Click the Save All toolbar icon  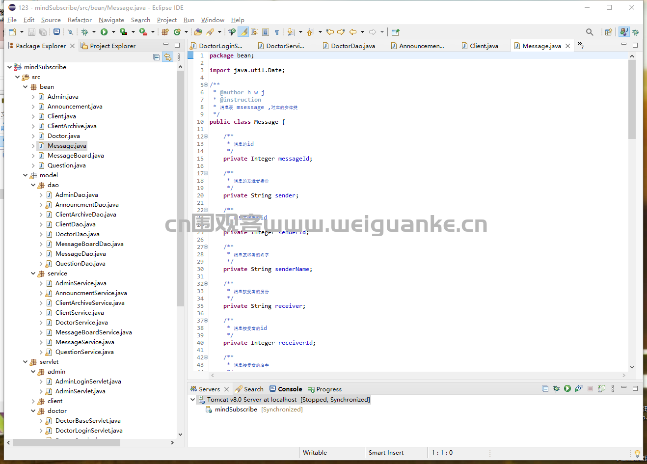click(43, 32)
